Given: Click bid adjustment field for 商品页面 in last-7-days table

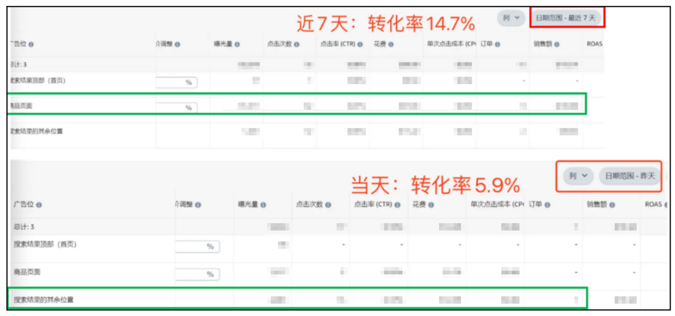Looking at the screenshot, I should click(177, 108).
